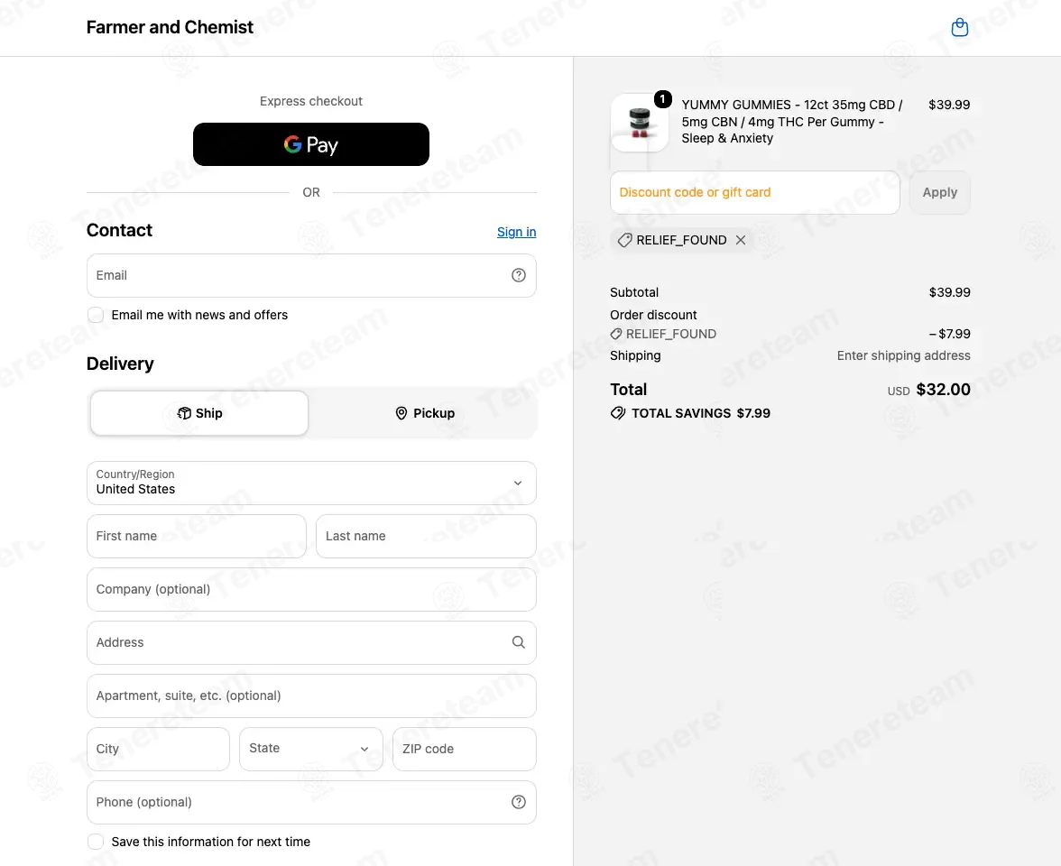This screenshot has height=866, width=1061.
Task: Click the YUMMY GUMMIES product title text
Action: 792,122
